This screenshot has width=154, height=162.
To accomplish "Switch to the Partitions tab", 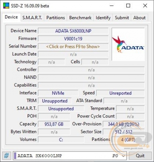I will click(x=55, y=18).
